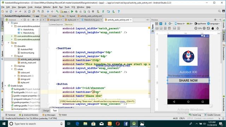Viewport: 226px width, 127px height.
Task: Toggle the Design view surface icon
Action: 157,24
